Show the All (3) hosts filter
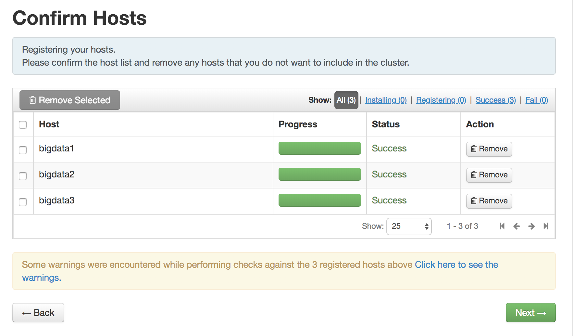Screen dimensions: 574x336 [346, 100]
